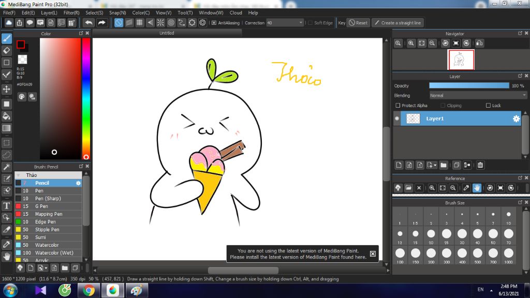The width and height of the screenshot is (530, 298).
Task: Enable the grid snap icon
Action: [140, 23]
